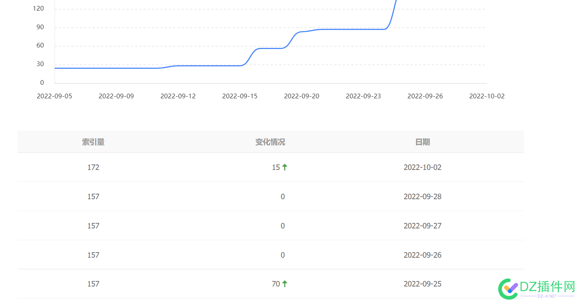
Task: Click chart x-axis label 2022-09-12
Action: tap(178, 96)
